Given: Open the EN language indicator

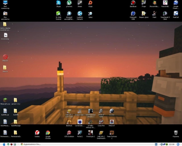Looking at the screenshot, I should click(x=156, y=144).
